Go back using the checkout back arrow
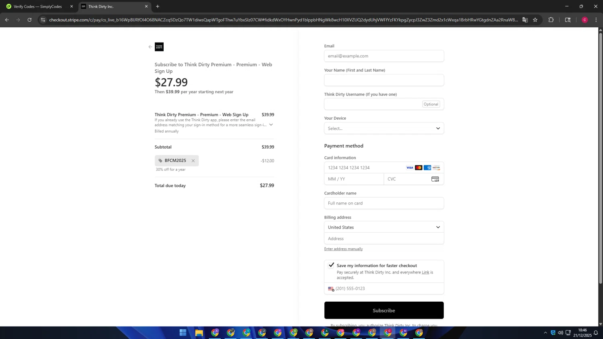 point(150,47)
